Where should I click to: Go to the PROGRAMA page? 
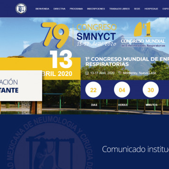point(77,9)
